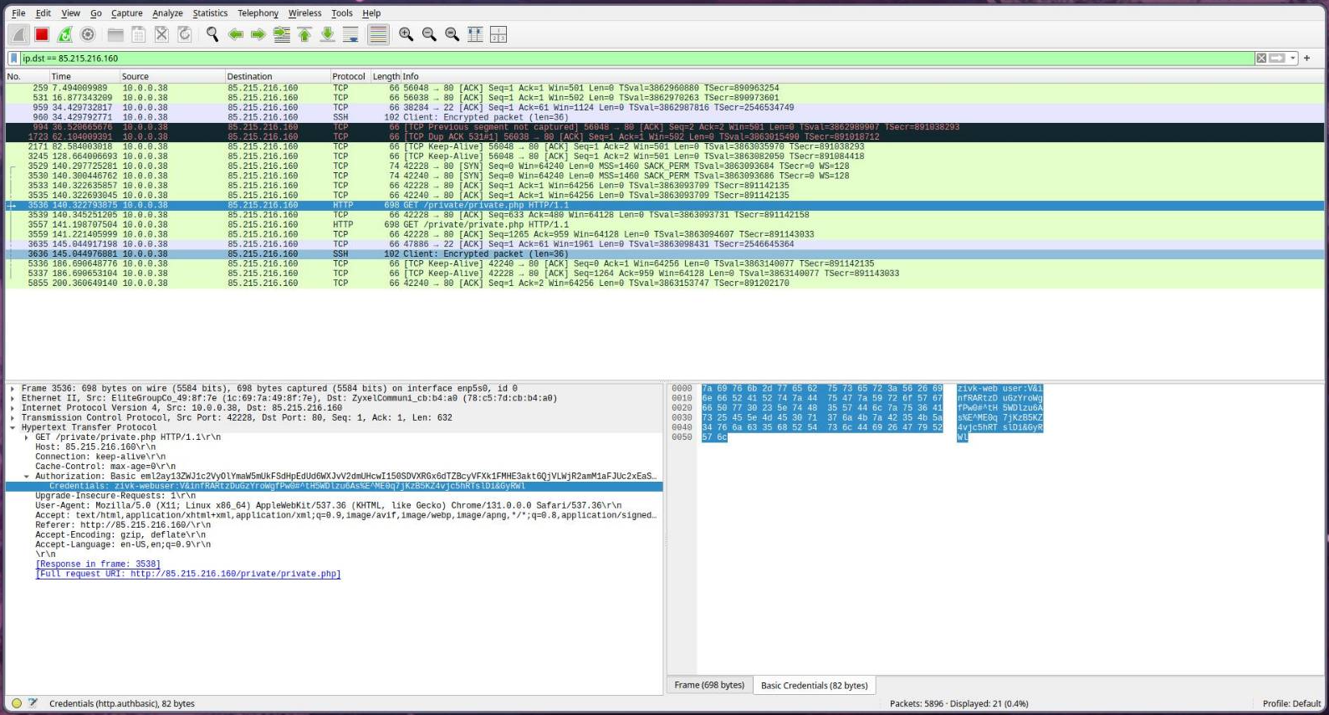Open capture options gear icon
This screenshot has width=1329, height=715.
88,34
